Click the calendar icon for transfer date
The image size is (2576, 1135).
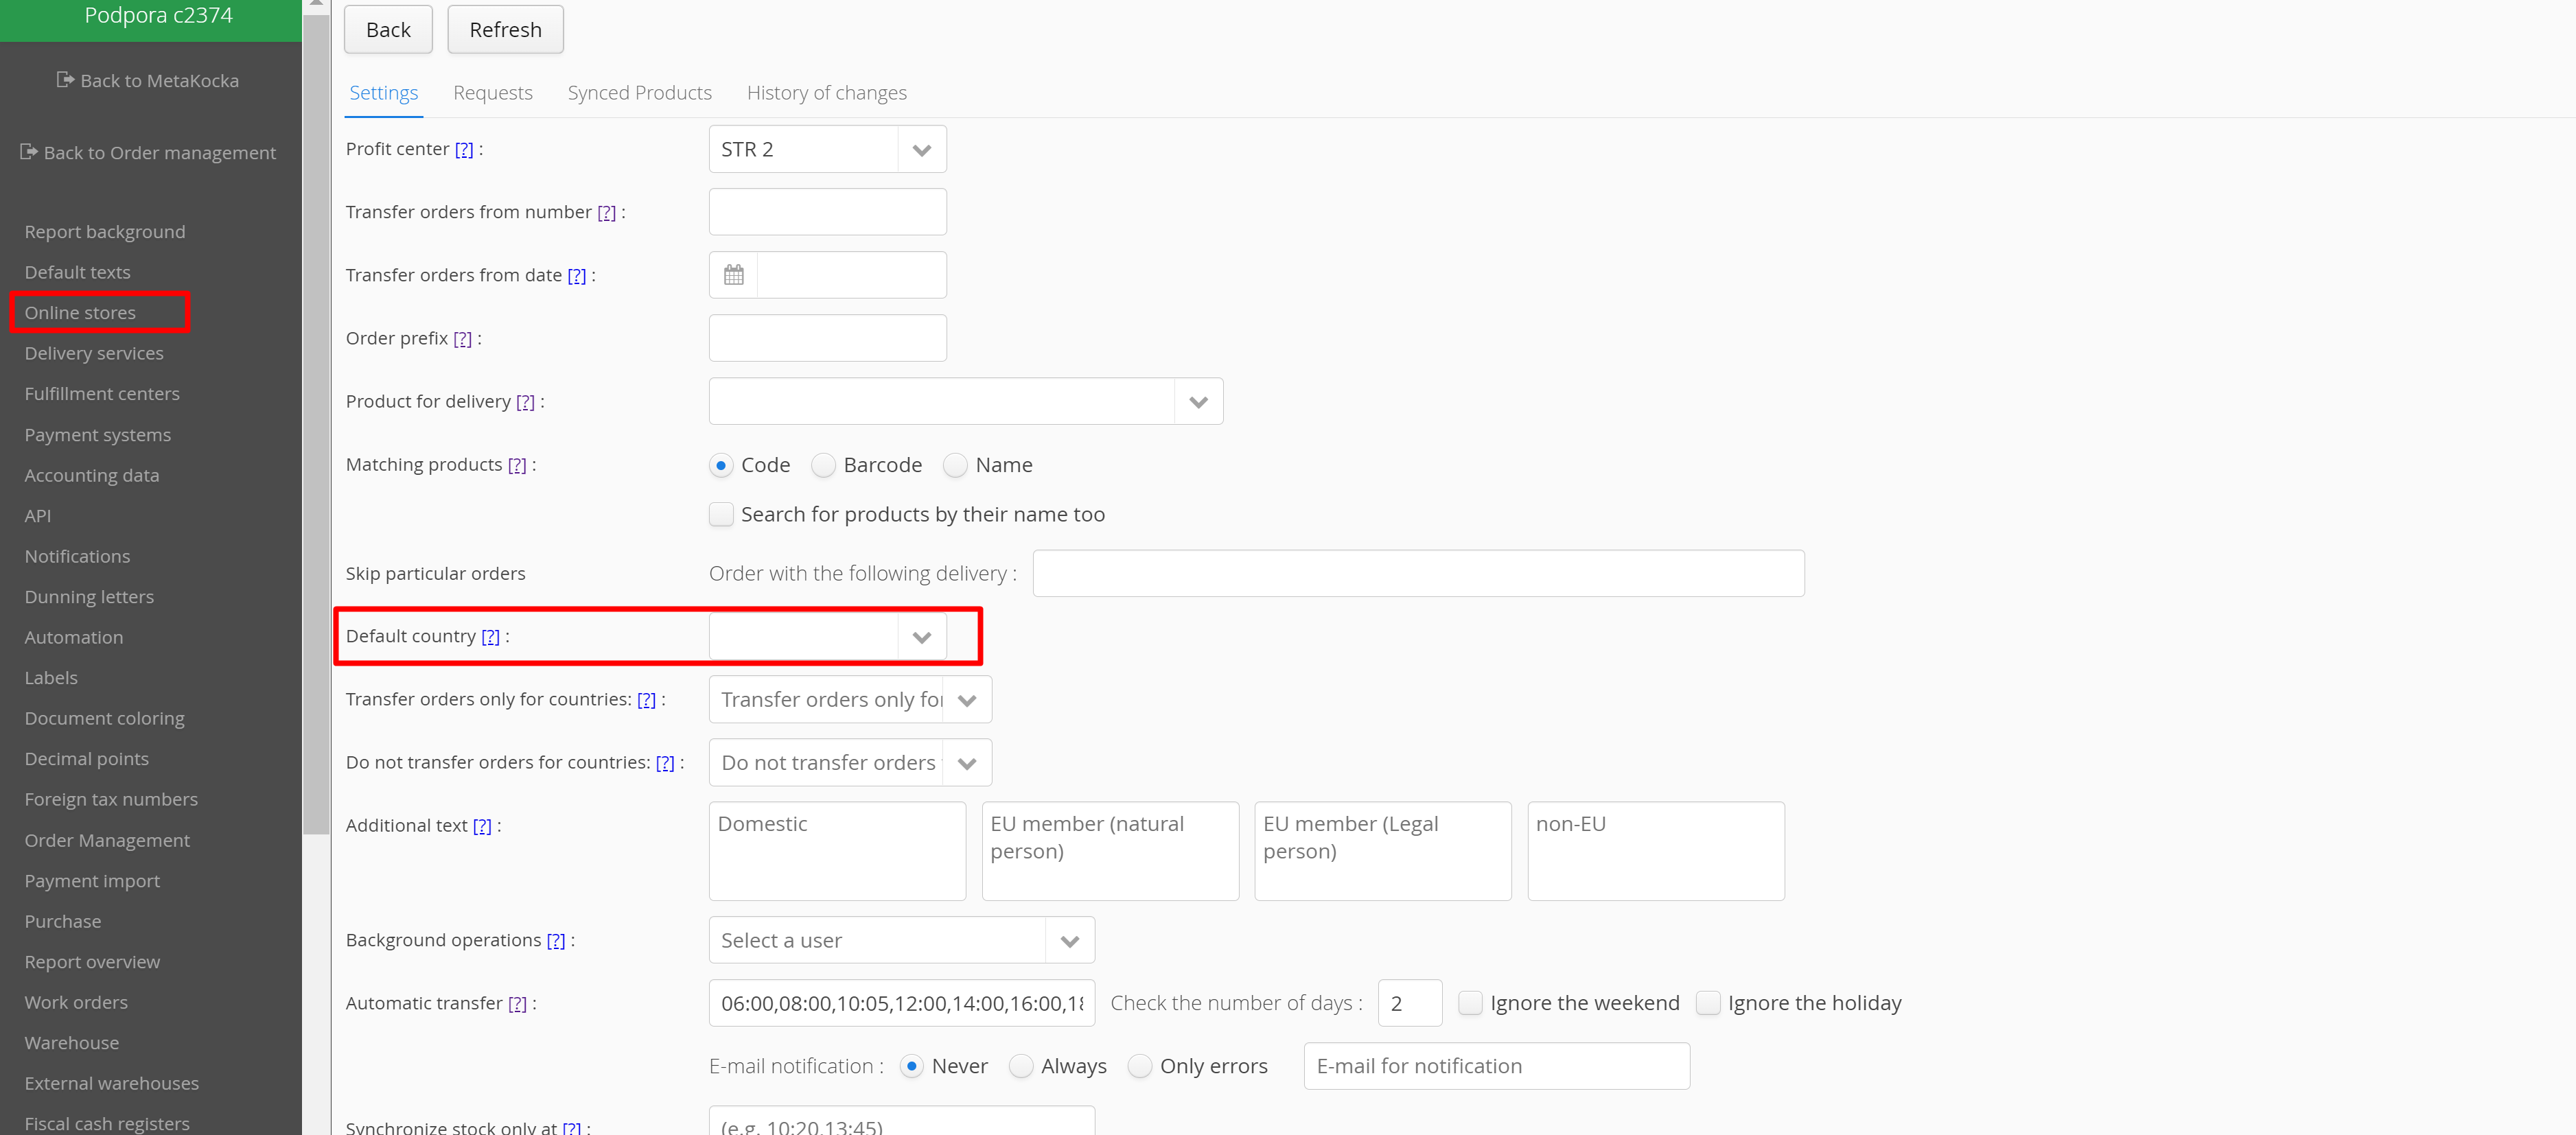point(733,275)
